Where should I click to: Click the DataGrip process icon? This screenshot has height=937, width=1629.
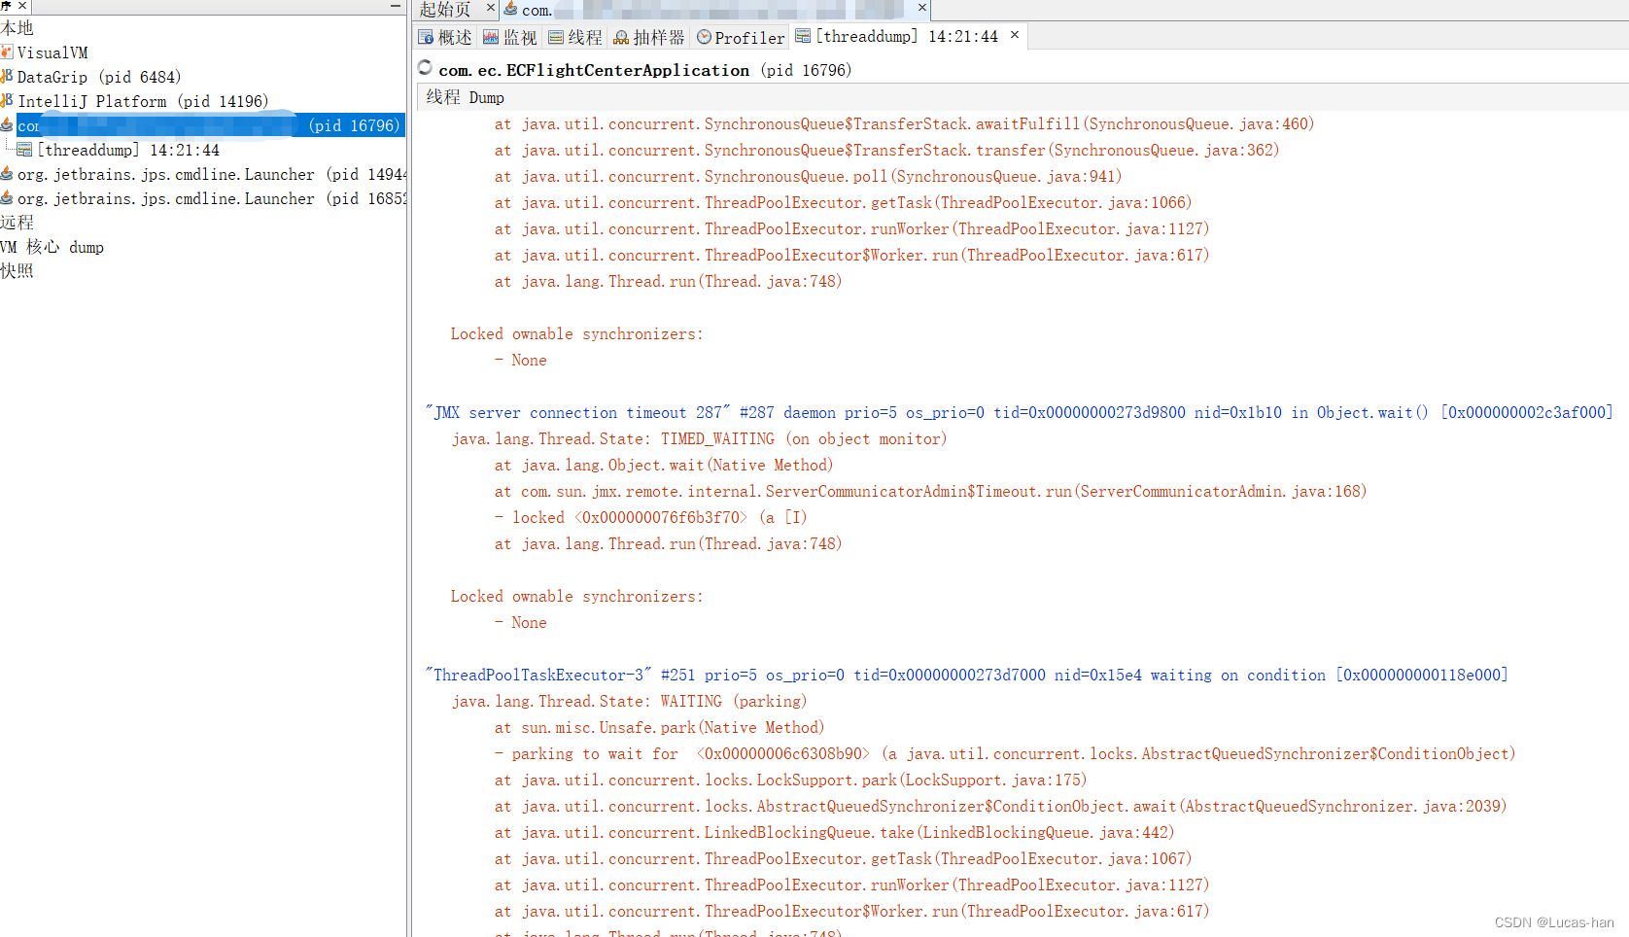[7, 77]
